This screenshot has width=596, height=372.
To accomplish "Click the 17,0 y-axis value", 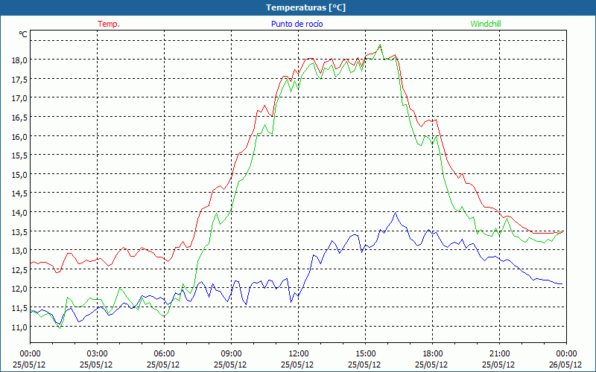I will [20, 98].
